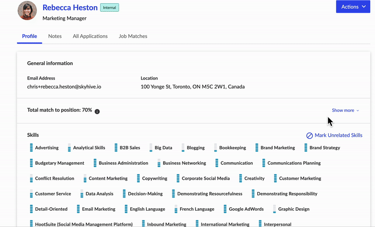Viewport: 375px width, 227px height.
Task: Click the Conflict Resolution level icon
Action: point(31,178)
